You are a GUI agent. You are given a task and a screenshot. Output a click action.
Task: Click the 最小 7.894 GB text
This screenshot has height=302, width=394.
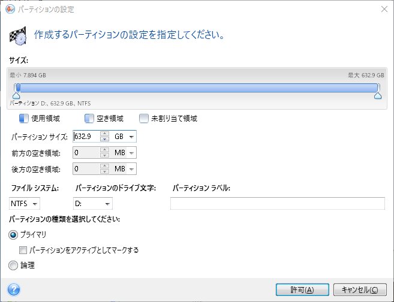(x=28, y=75)
